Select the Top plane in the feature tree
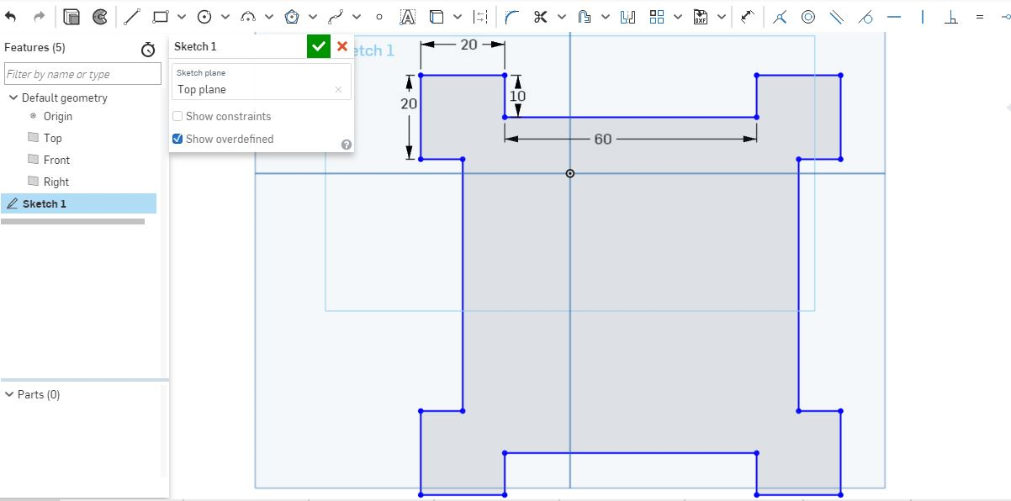This screenshot has height=501, width=1011. tap(52, 138)
